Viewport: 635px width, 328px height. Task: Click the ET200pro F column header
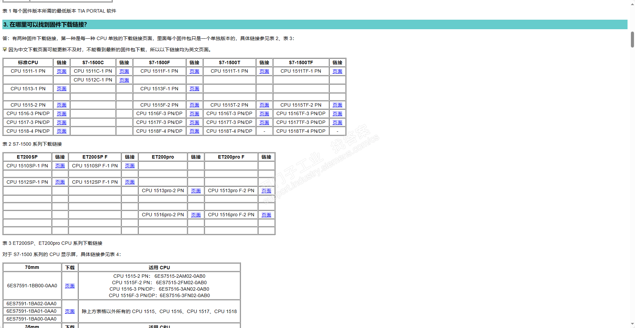[x=231, y=157]
